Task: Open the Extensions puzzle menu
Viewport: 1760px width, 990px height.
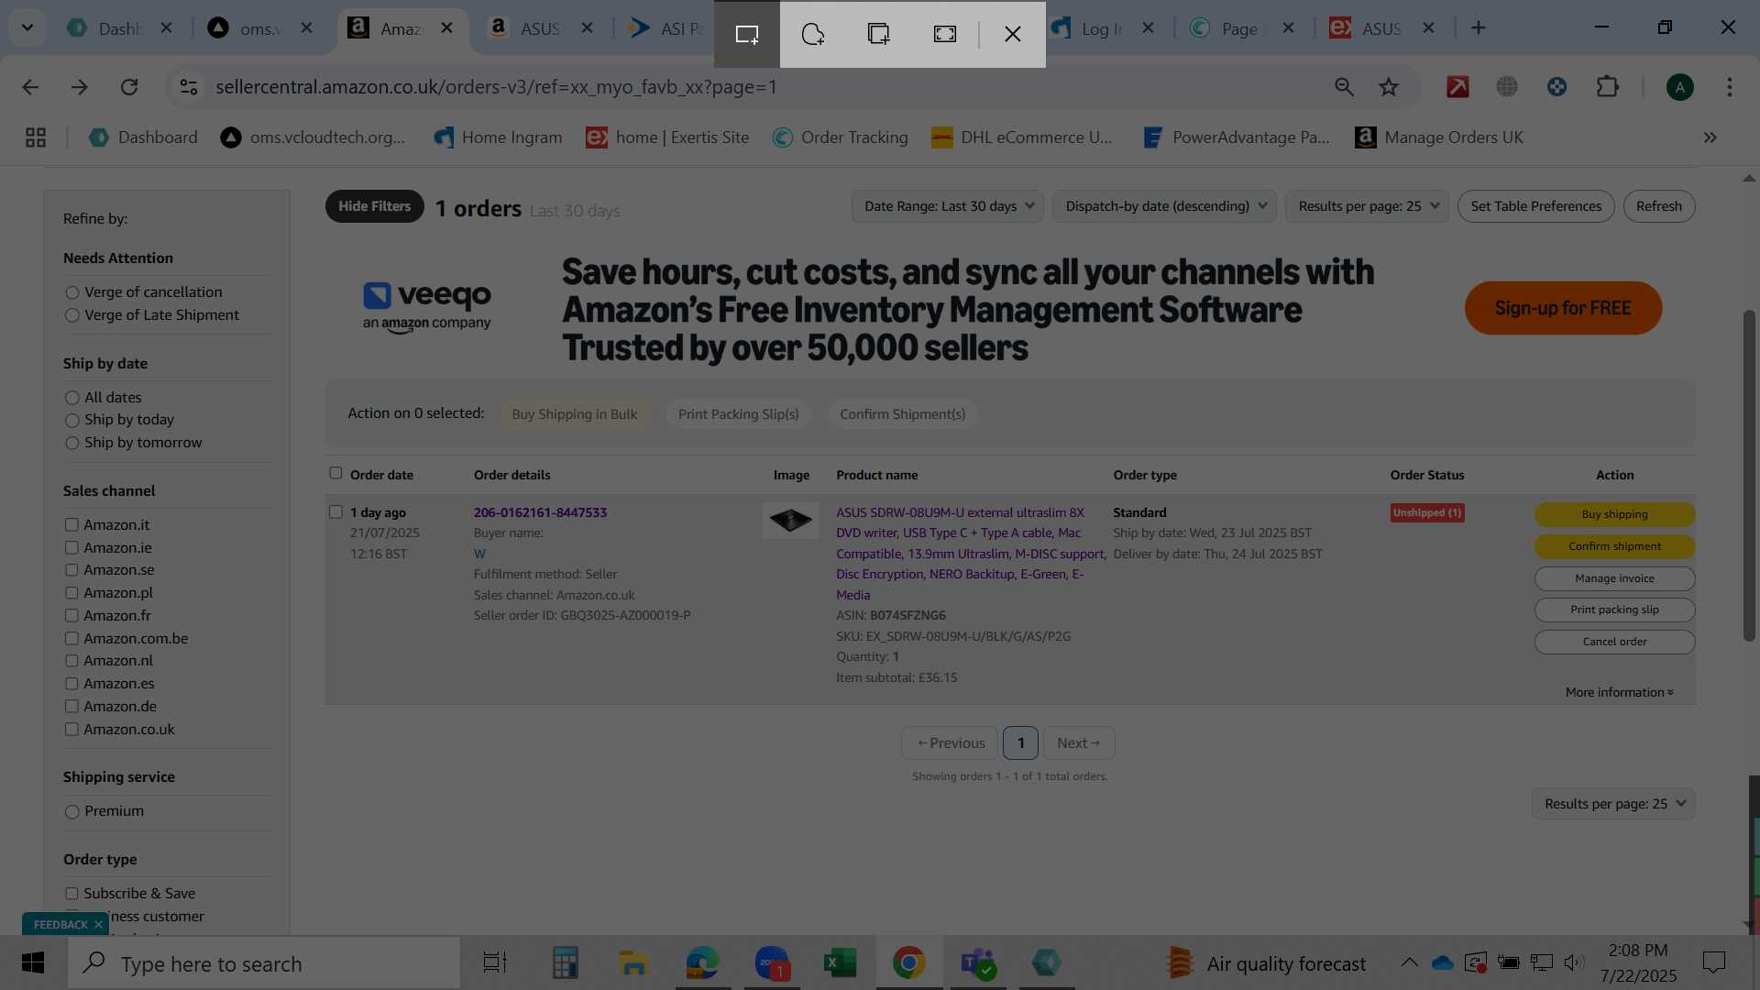Action: point(1608,87)
